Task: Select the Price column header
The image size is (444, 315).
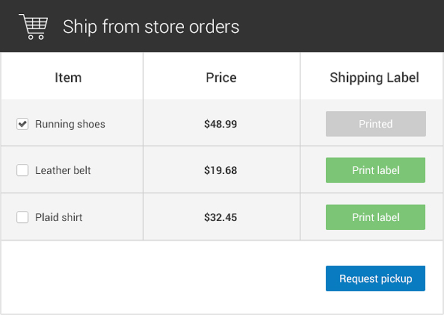Action: click(x=221, y=77)
